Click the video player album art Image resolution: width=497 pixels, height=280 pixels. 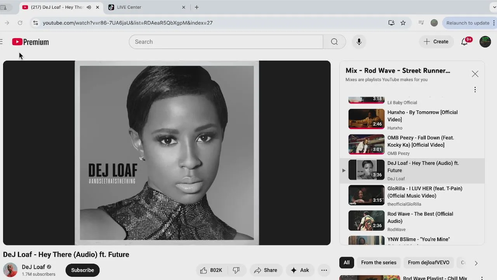167,153
